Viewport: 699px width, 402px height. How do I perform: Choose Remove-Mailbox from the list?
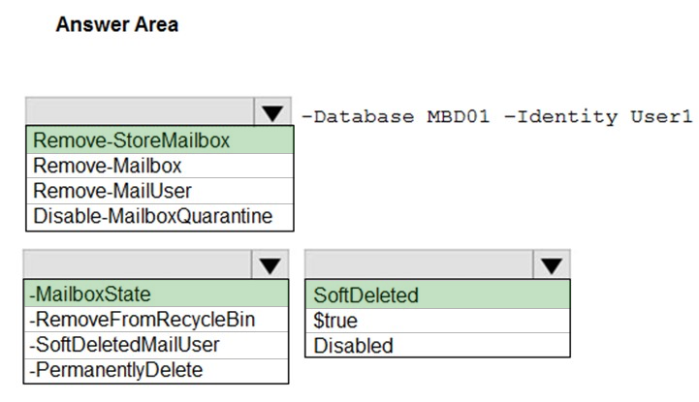tap(160, 166)
